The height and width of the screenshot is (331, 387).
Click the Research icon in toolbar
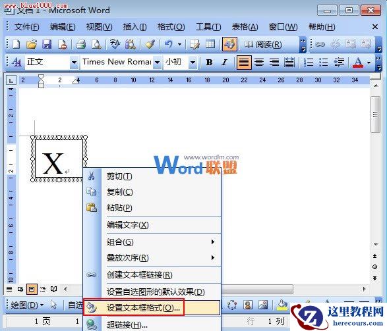click(130, 45)
